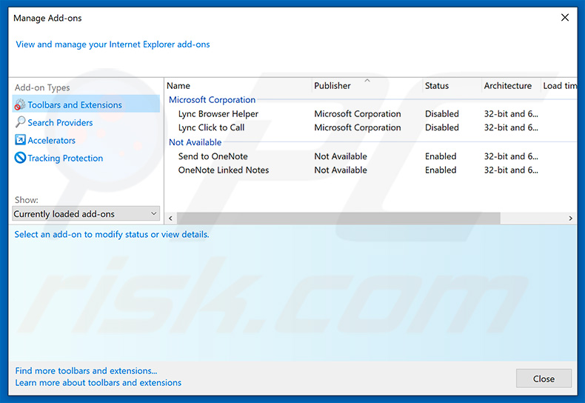Select the Send to OneNote add-on
Screen dimensions: 585x403
pos(213,156)
